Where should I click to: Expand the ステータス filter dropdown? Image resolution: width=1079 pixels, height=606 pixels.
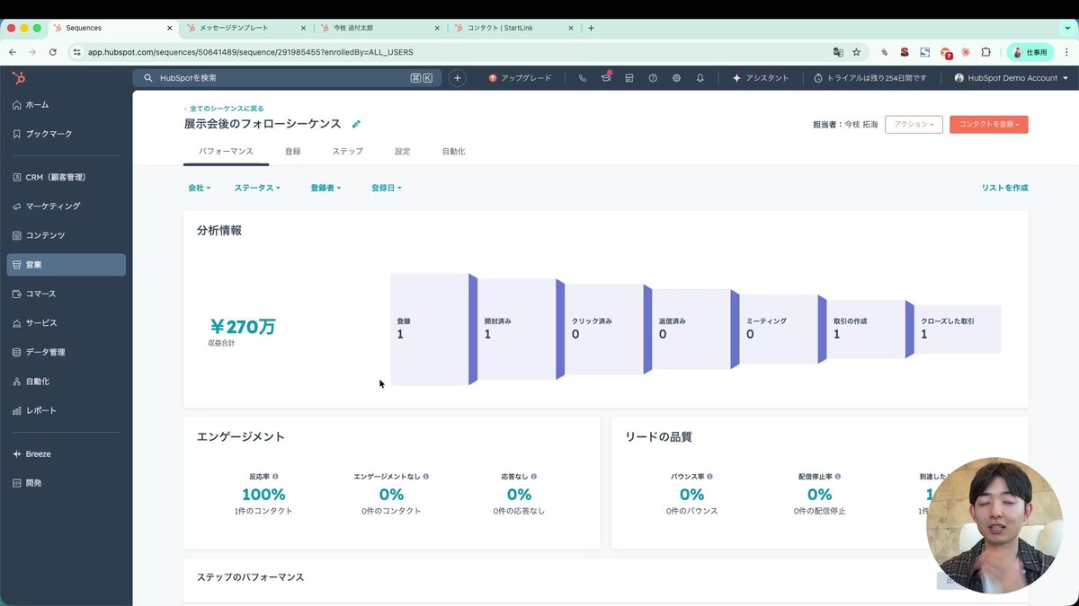click(257, 188)
